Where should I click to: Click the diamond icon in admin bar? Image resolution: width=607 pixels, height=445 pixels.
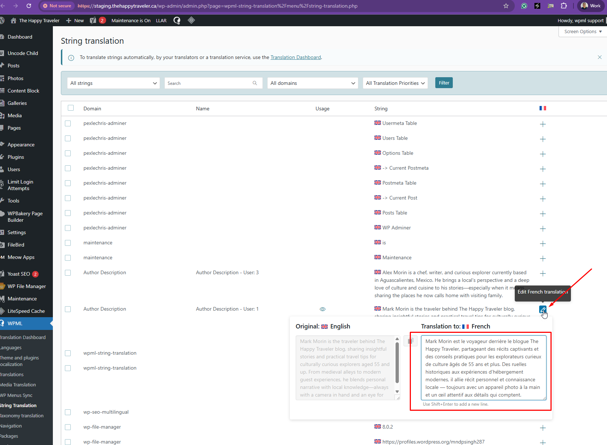(191, 20)
